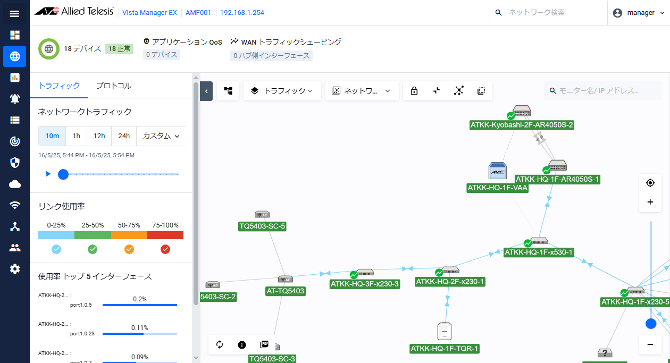Export the map with the PDF icon
The width and height of the screenshot is (670, 363).
[x=264, y=345]
